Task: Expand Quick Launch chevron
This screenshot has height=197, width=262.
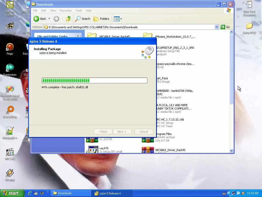Action: coord(48,192)
